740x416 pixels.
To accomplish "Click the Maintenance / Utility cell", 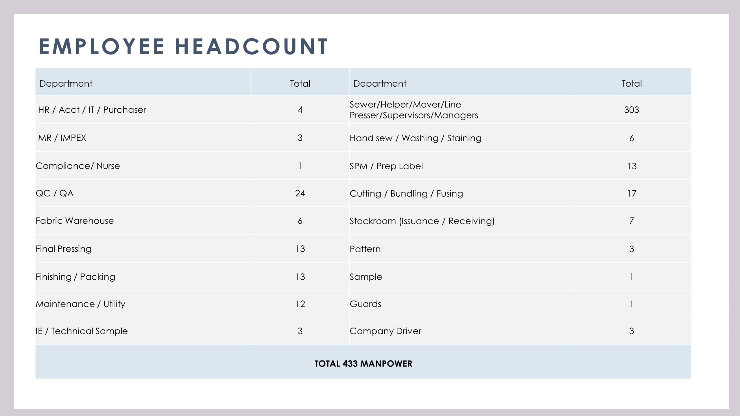I will tap(80, 304).
